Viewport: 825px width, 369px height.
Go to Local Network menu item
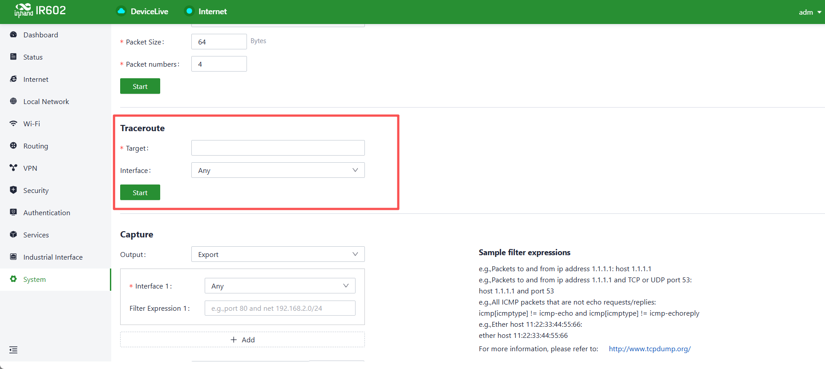point(46,101)
